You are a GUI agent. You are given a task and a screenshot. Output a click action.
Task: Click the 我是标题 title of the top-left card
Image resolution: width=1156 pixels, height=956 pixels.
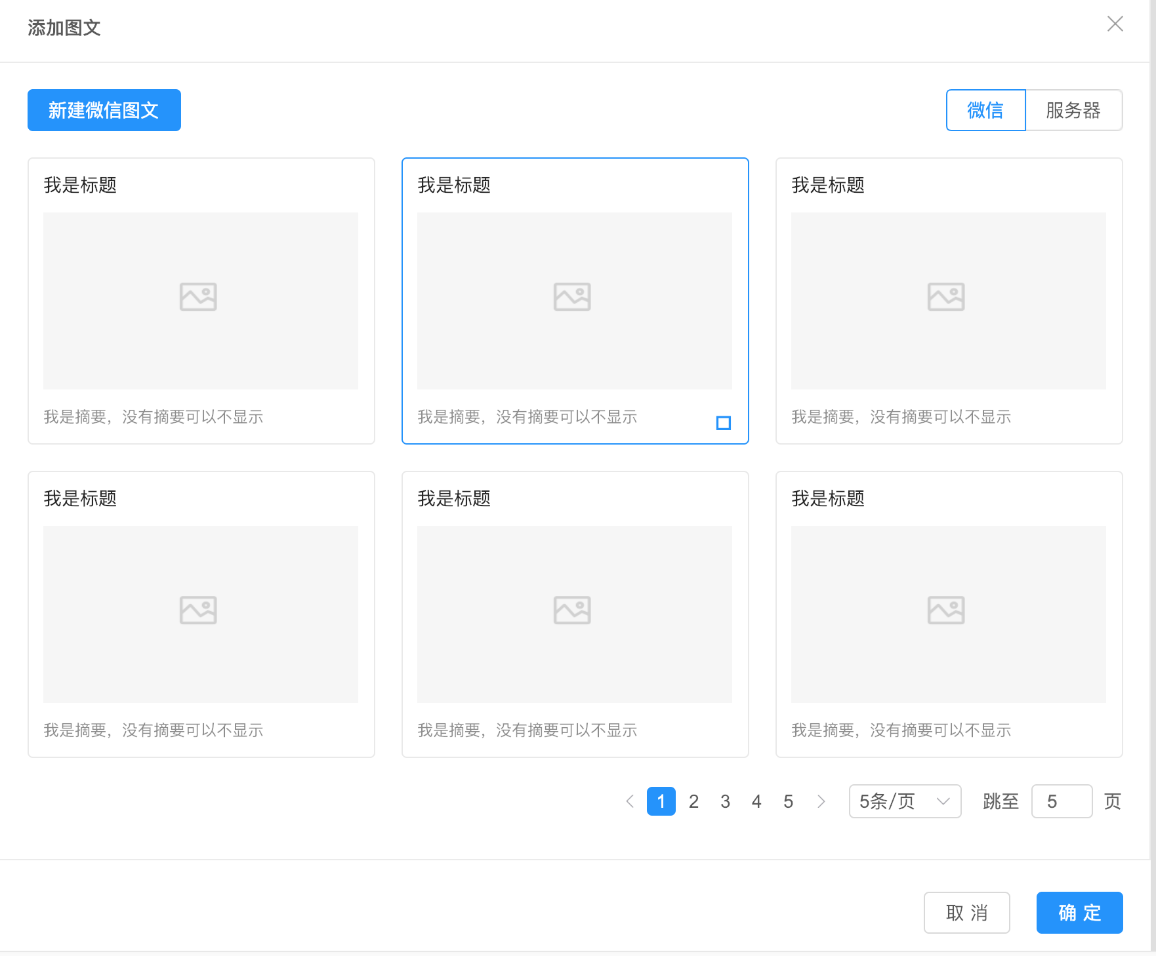click(x=80, y=186)
